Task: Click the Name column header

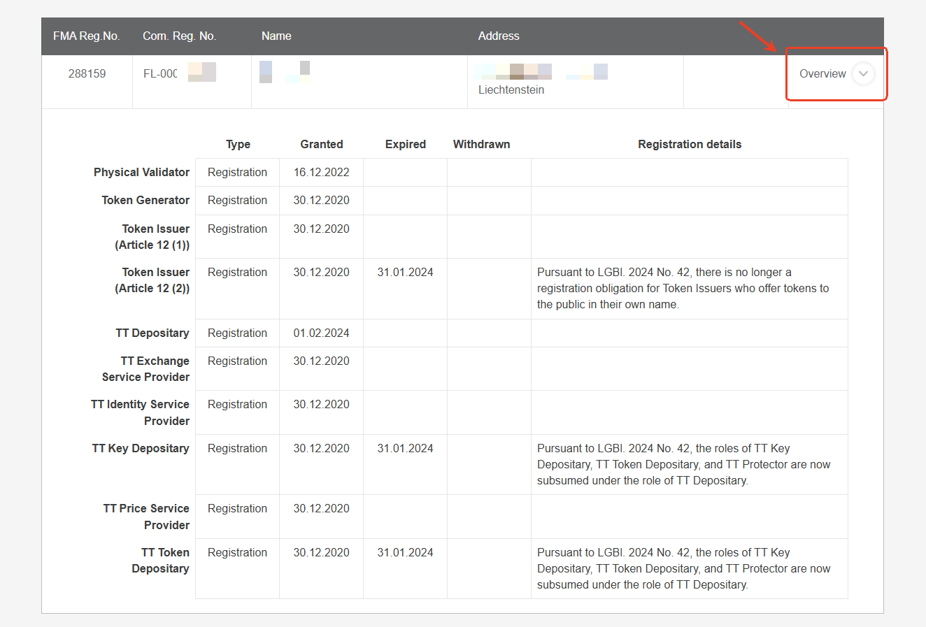Action: (x=276, y=36)
